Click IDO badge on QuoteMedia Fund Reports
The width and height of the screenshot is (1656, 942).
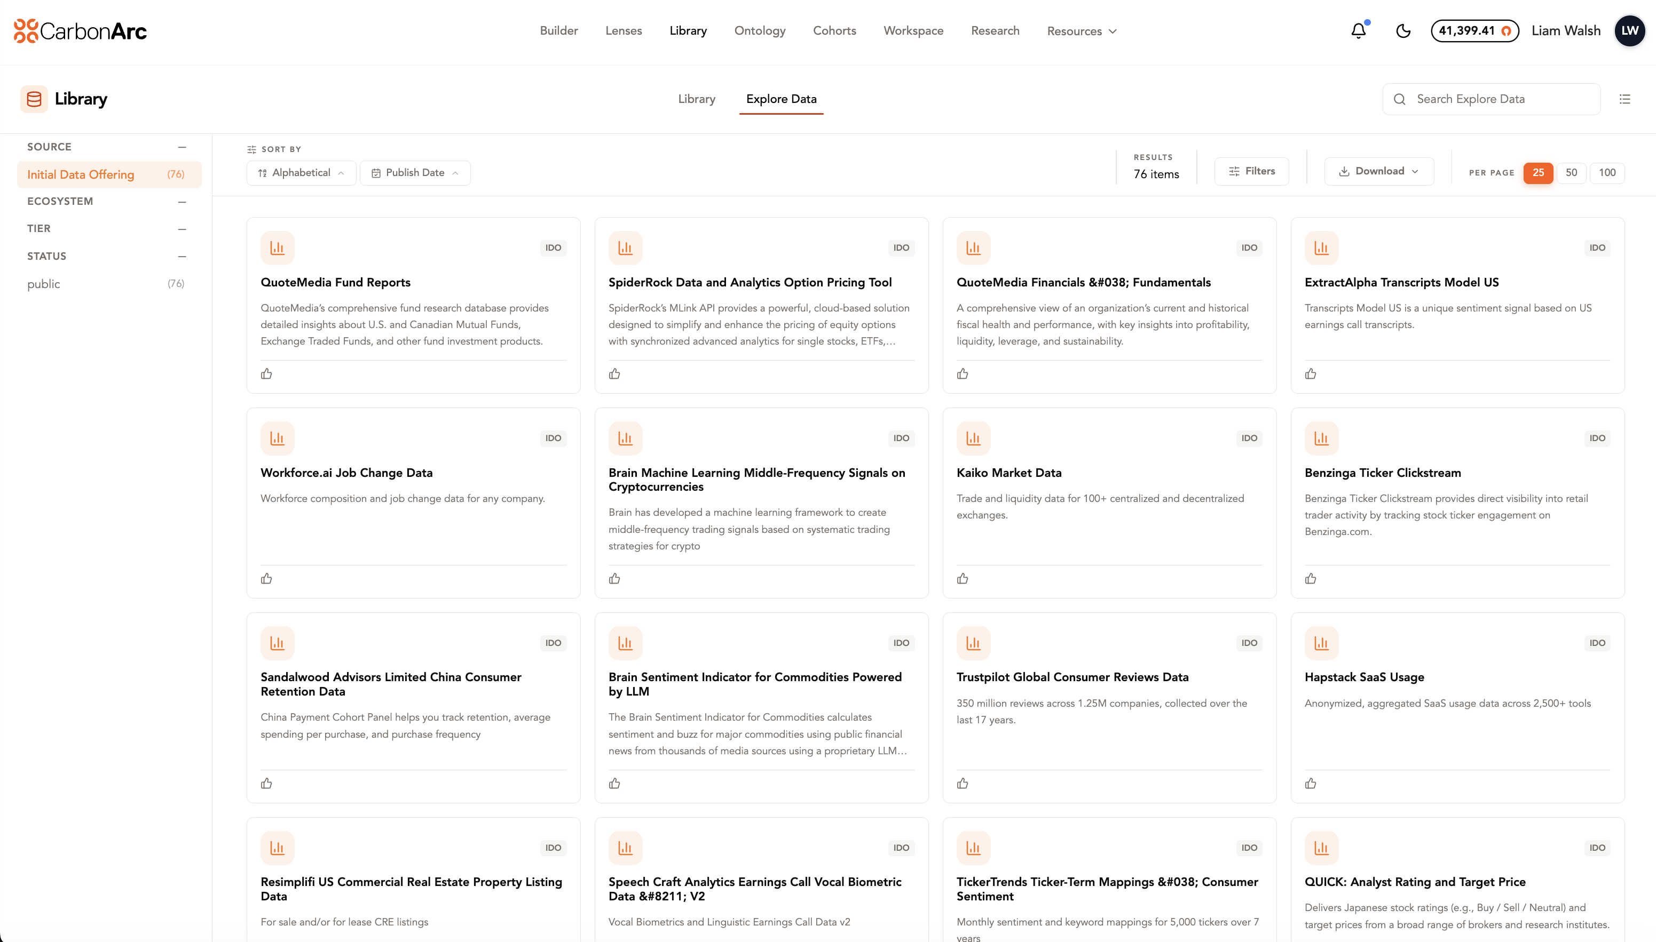(553, 248)
